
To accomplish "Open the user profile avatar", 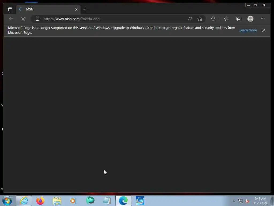I will (x=250, y=19).
